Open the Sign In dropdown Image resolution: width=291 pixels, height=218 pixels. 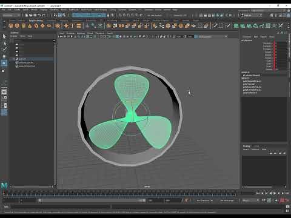(252, 15)
